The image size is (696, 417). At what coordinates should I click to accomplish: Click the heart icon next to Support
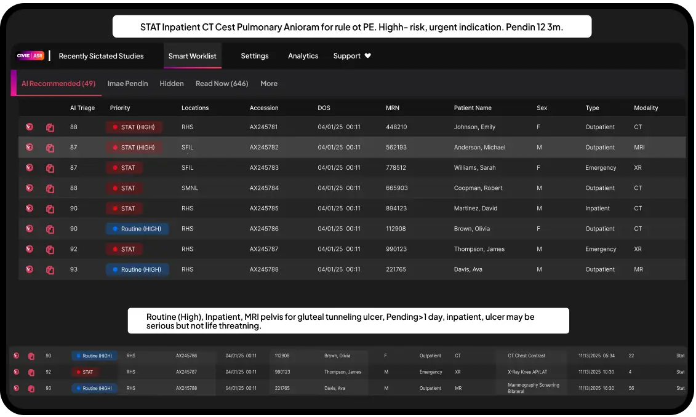point(368,55)
